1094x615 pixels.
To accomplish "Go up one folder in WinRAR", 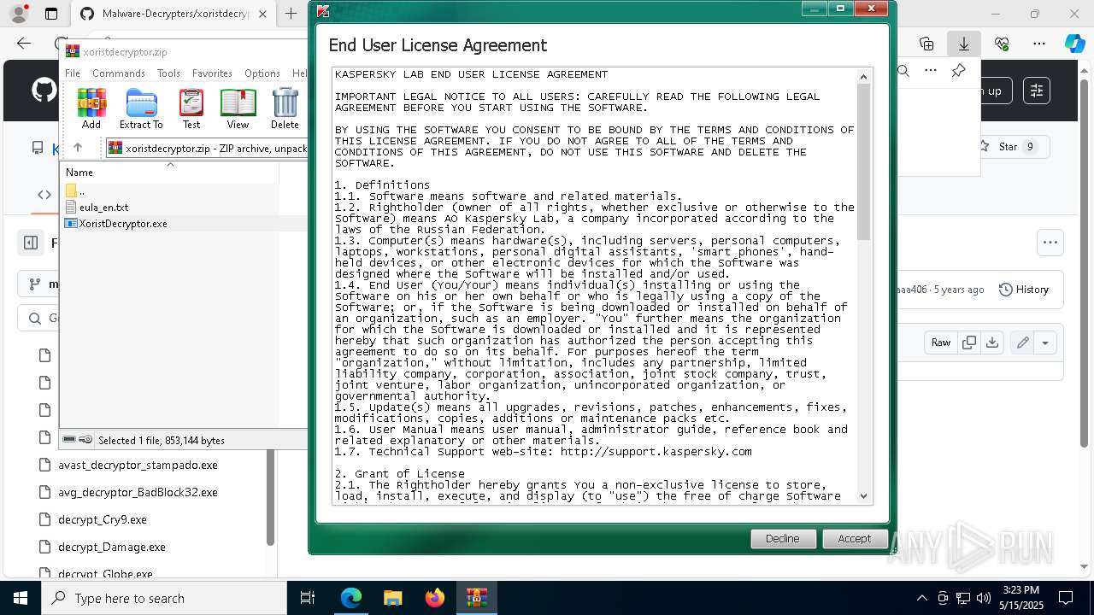I will point(78,148).
